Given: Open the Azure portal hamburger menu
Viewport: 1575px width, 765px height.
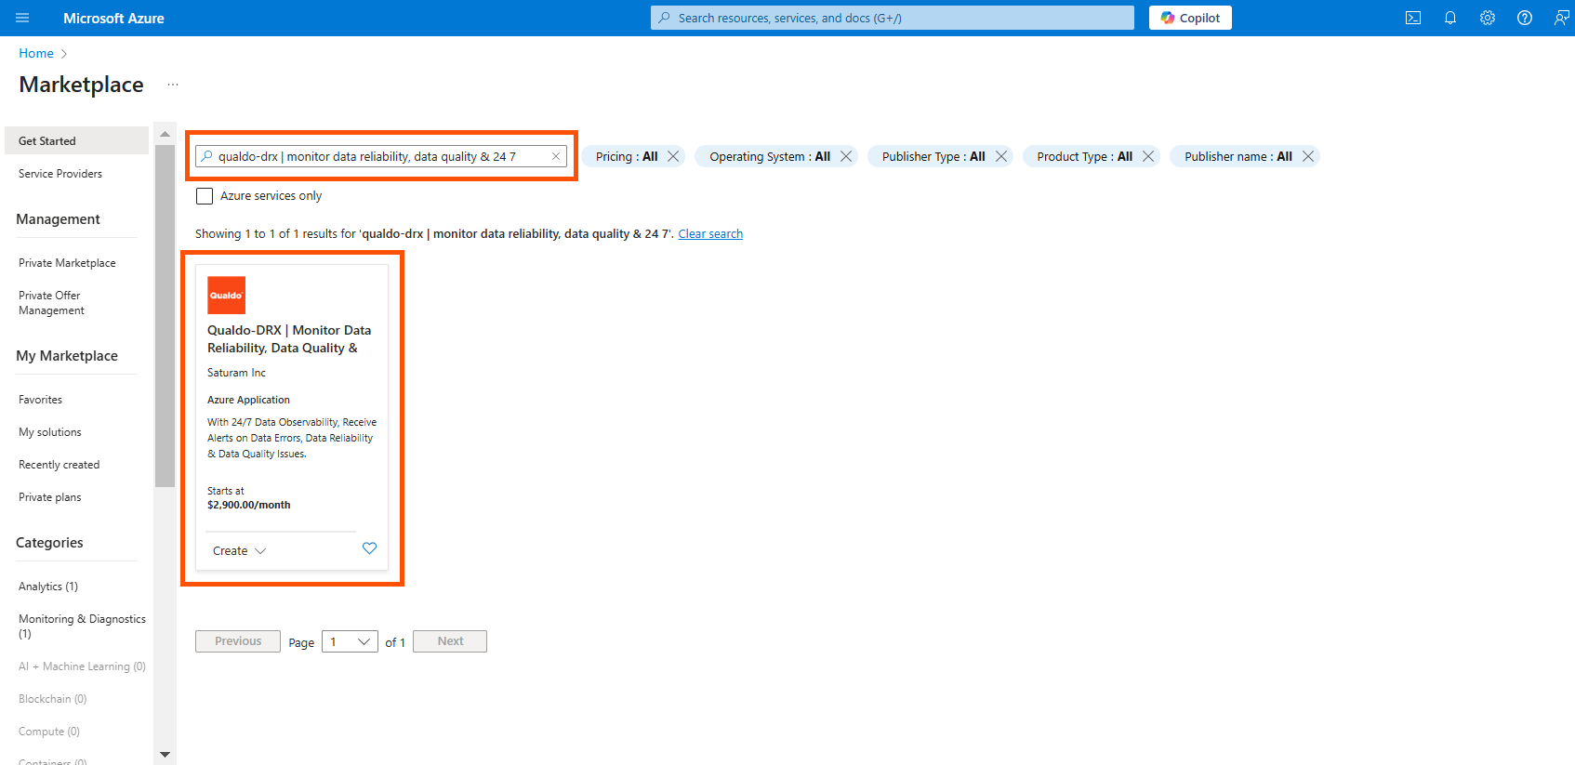Looking at the screenshot, I should [x=22, y=18].
